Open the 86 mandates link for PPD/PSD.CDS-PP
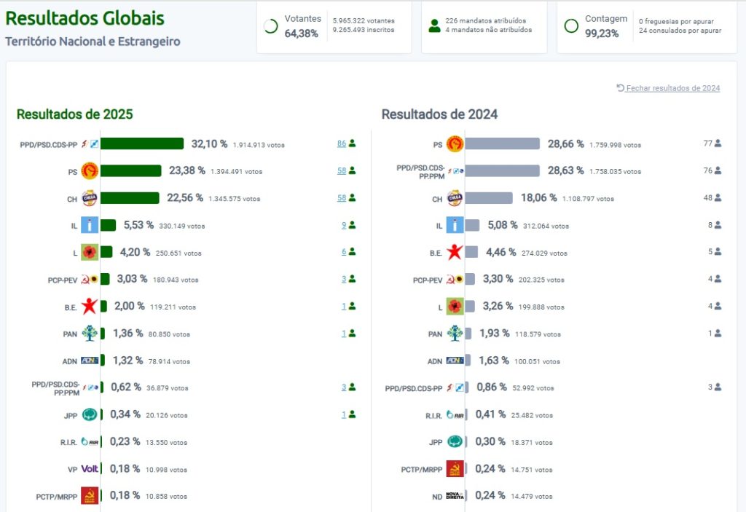The image size is (746, 512). 341,143
